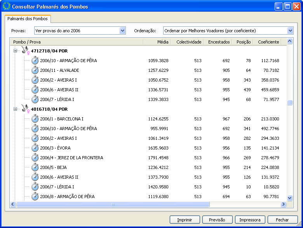Click stopwatch icon beside 2006/3 - ÉVORA
Image resolution: width=303 pixels, height=228 pixels.
[35, 148]
